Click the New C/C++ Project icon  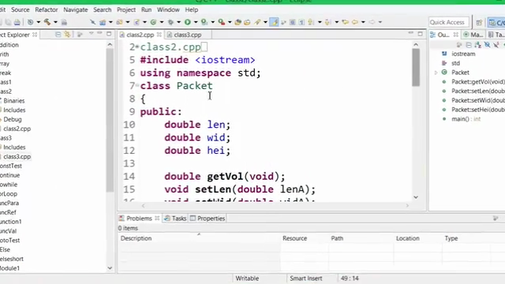click(x=103, y=22)
